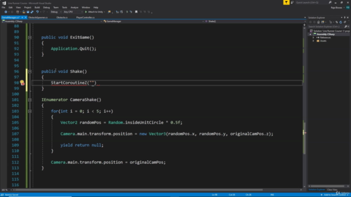Click the Solution Explorer Home icon

tap(318, 22)
